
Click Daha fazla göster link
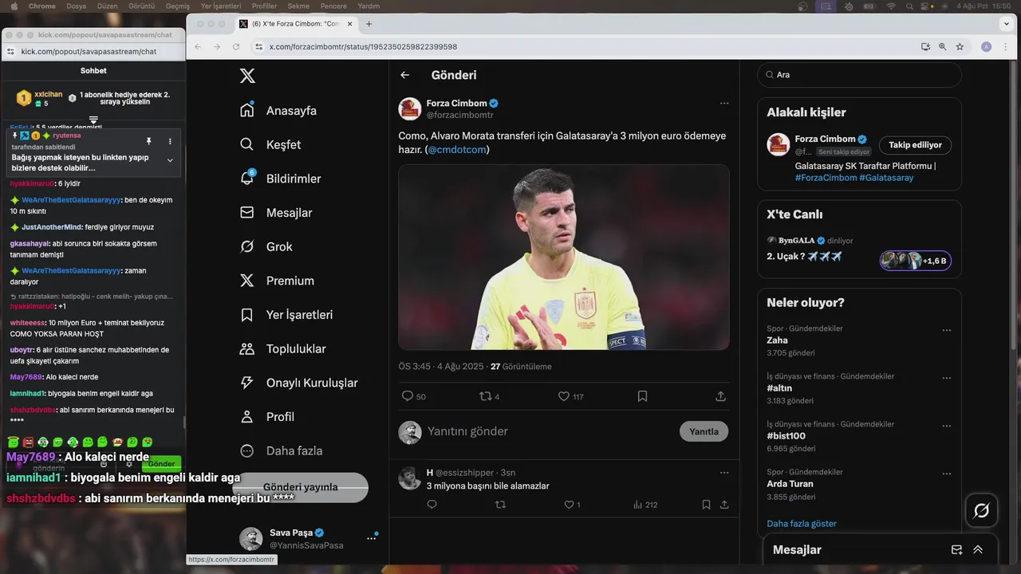coord(802,524)
